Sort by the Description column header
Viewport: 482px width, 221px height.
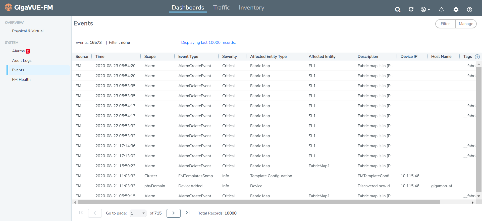[x=368, y=57]
